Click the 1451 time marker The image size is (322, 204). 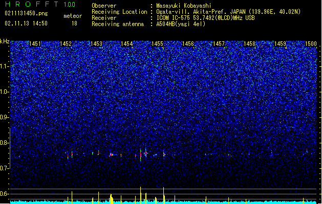click(35, 44)
